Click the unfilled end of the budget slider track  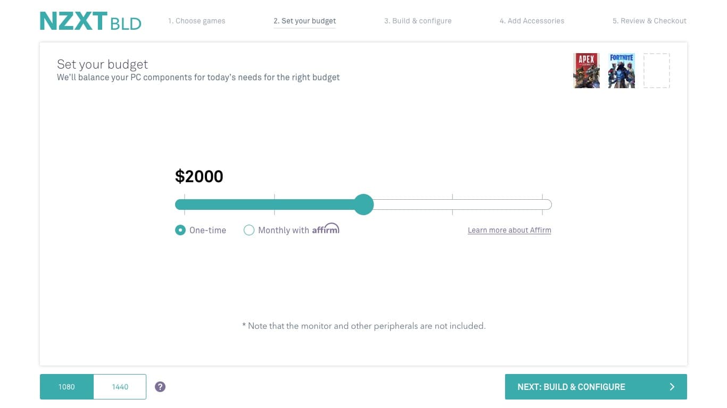pos(545,205)
